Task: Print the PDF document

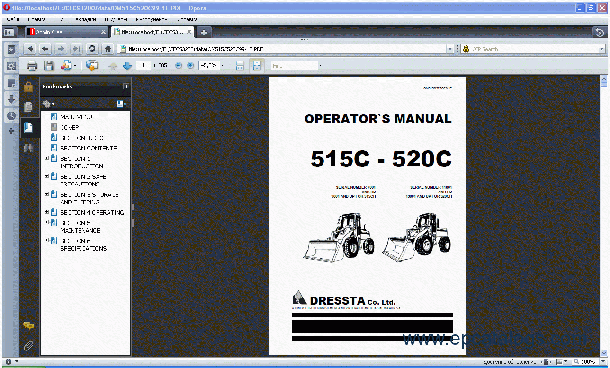Action: (x=32, y=66)
